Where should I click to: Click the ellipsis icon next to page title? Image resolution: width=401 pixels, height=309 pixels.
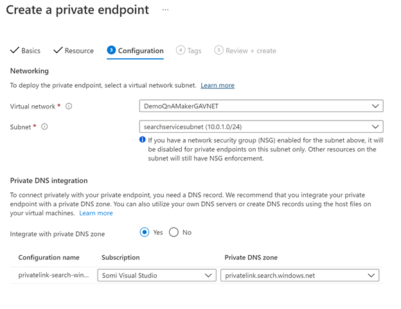[165, 10]
